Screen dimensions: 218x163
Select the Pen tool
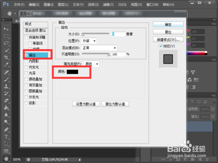pyautogui.click(x=6, y=129)
